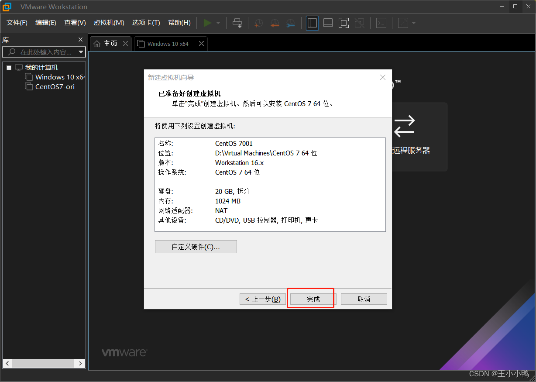
Task: Click the VM icon beside Windows 10 x64 tree row
Action: (29, 77)
